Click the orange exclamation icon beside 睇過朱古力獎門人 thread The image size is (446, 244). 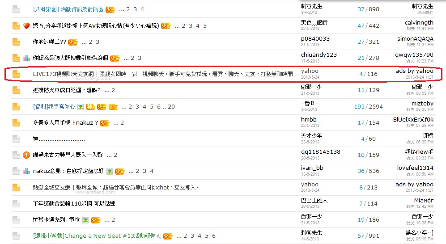tap(26, 155)
